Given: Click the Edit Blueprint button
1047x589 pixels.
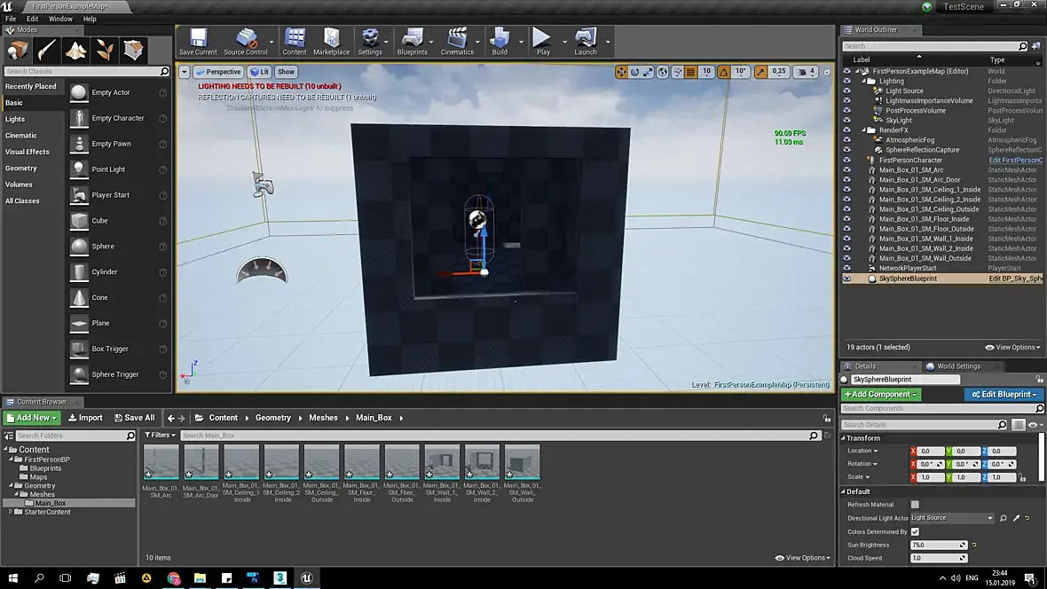Looking at the screenshot, I should point(1003,394).
